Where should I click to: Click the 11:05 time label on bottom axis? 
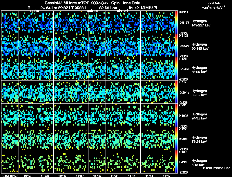(x=97, y=176)
